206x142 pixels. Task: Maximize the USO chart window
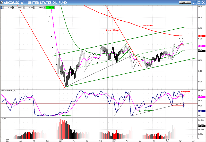coord(199,3)
